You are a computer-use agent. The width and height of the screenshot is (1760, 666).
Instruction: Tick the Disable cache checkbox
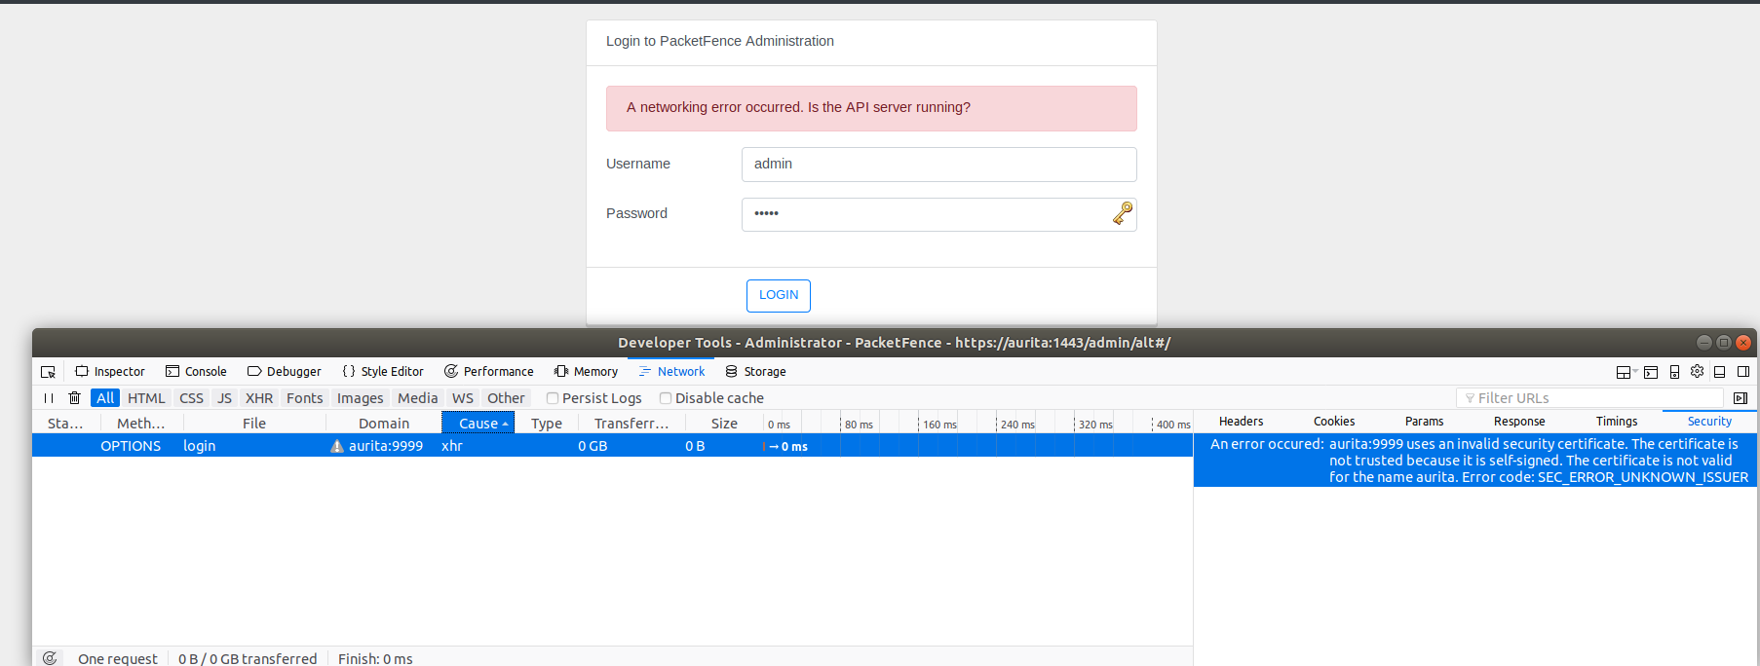tap(666, 398)
